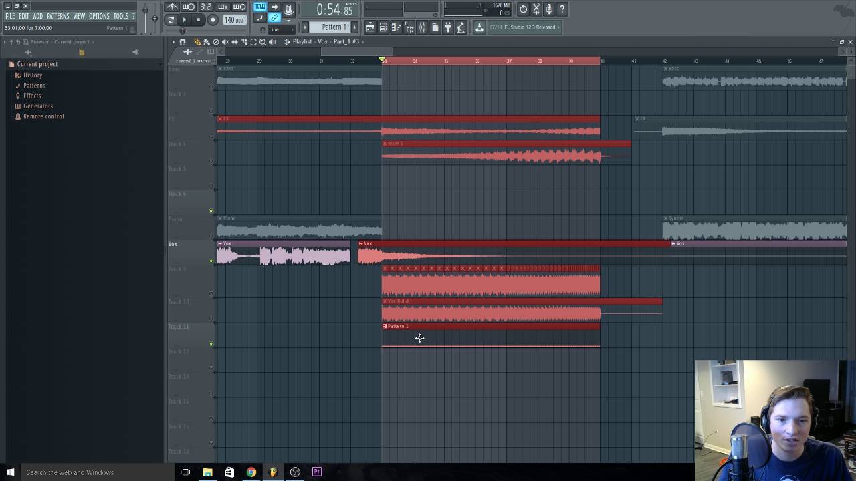Select the playlist Slice tool
Viewport: 856px width, 481px height.
pos(244,42)
